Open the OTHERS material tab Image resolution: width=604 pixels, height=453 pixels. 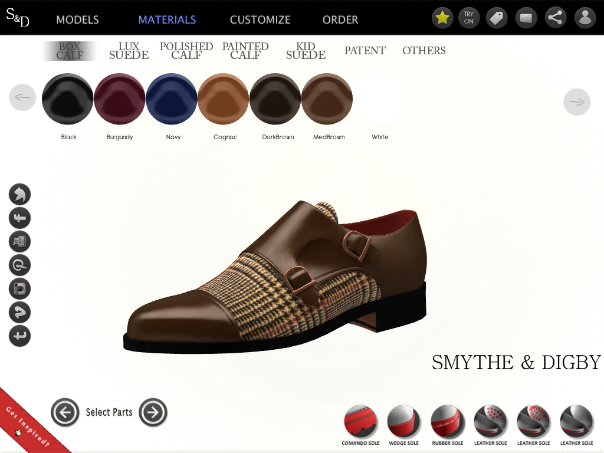coord(424,51)
